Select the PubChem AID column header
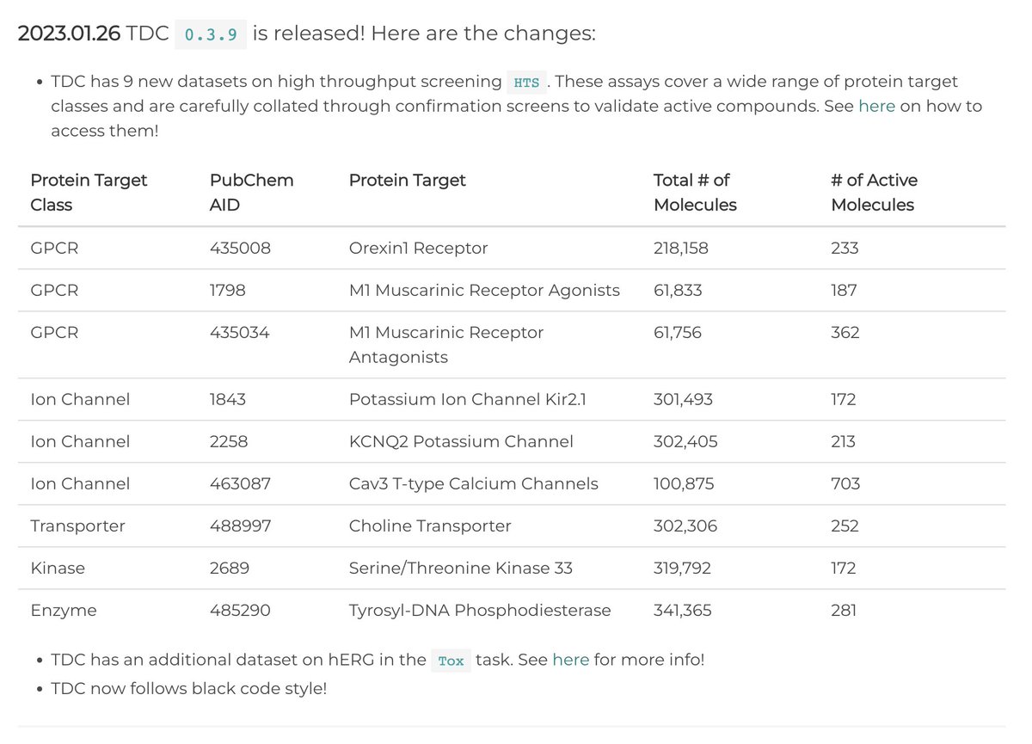Viewport: 1032px width, 744px height. pyautogui.click(x=252, y=193)
